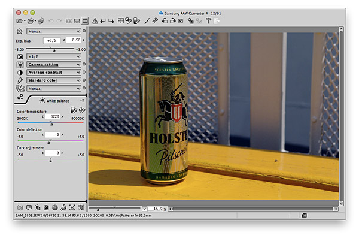This screenshot has height=238, width=359.
Task: Click the Dark adjustment slider
Action: click(50, 159)
